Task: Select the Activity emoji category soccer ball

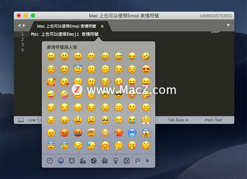Action: point(94,161)
